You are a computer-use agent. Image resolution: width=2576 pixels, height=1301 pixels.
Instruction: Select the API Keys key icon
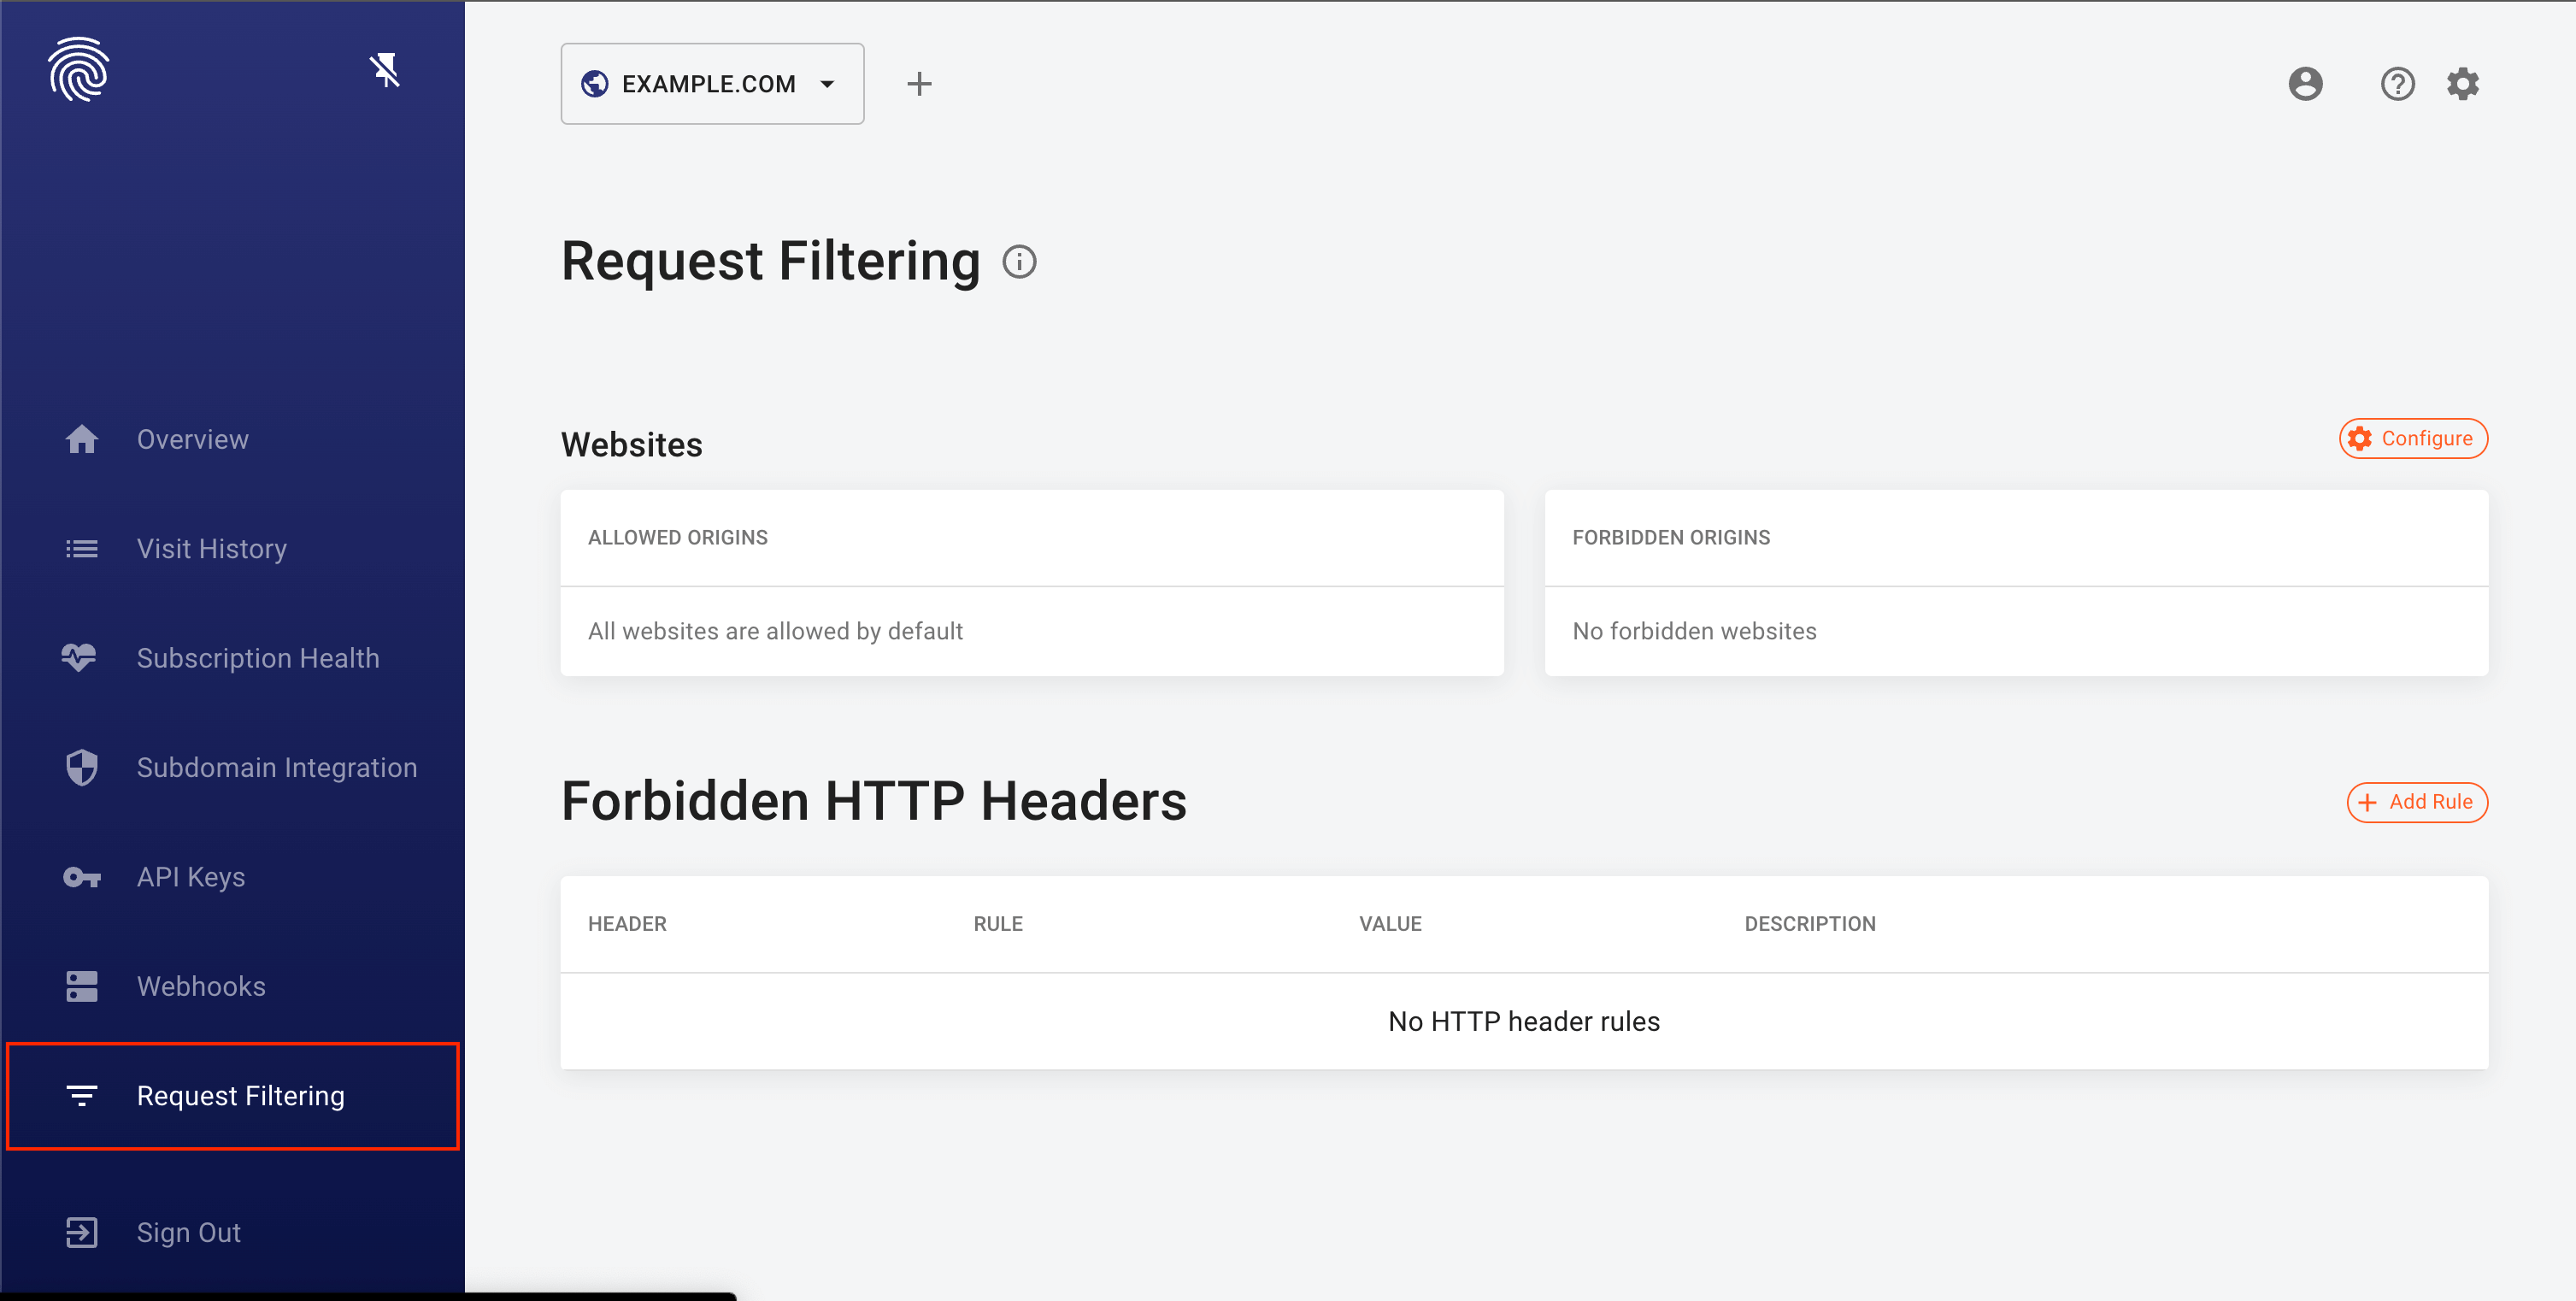(81, 877)
